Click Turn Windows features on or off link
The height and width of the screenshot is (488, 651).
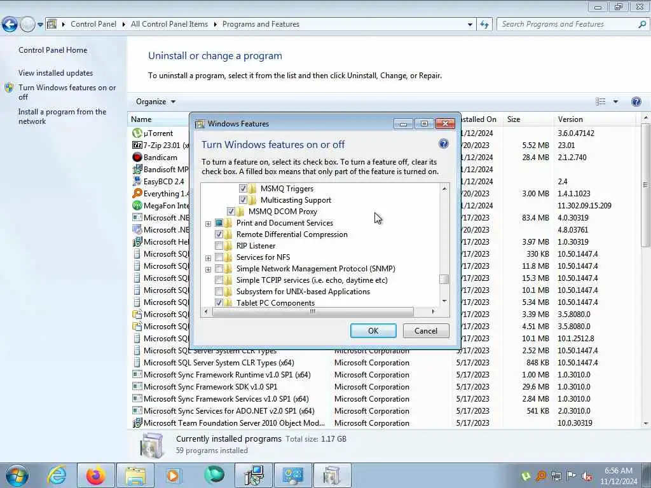click(x=67, y=92)
